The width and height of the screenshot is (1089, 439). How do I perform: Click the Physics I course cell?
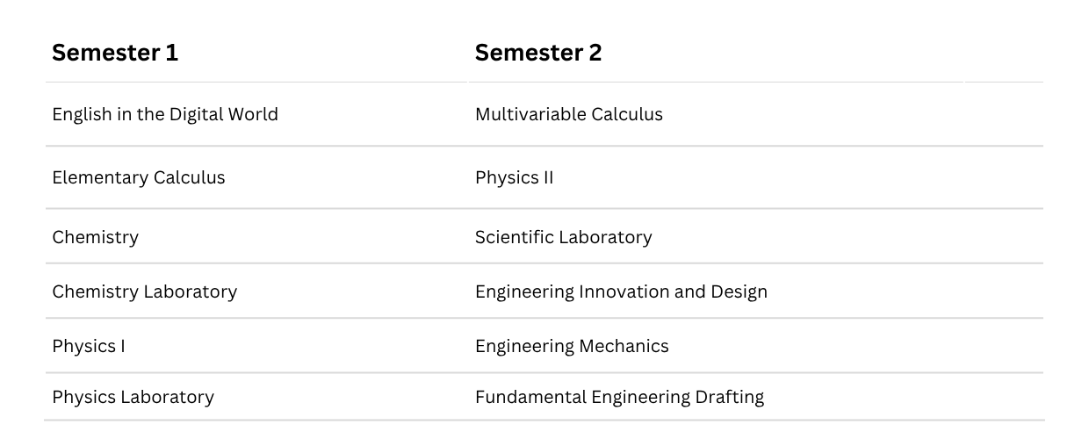click(x=89, y=346)
